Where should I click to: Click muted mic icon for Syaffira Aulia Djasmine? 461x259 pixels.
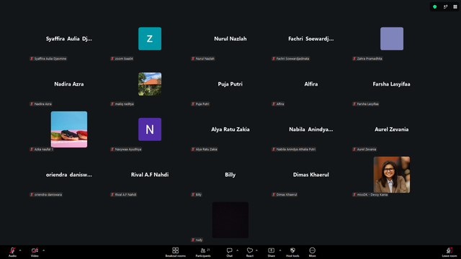(32, 59)
